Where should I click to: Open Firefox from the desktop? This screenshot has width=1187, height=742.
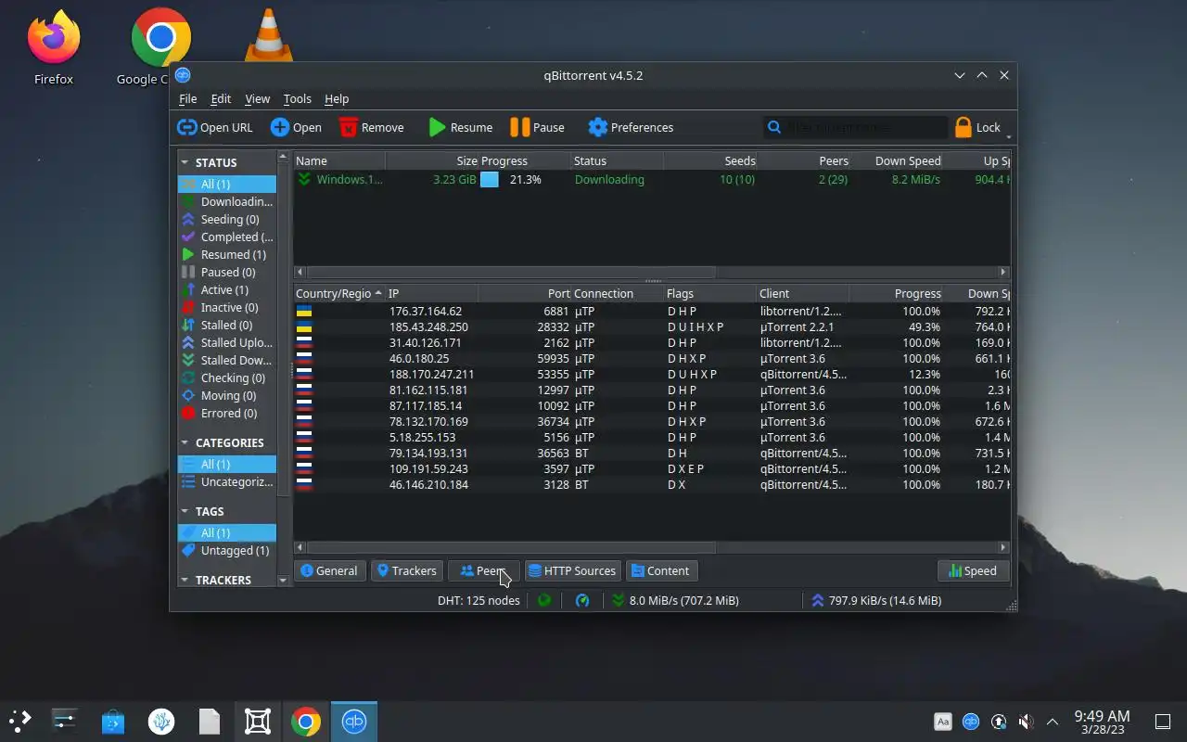point(54,48)
